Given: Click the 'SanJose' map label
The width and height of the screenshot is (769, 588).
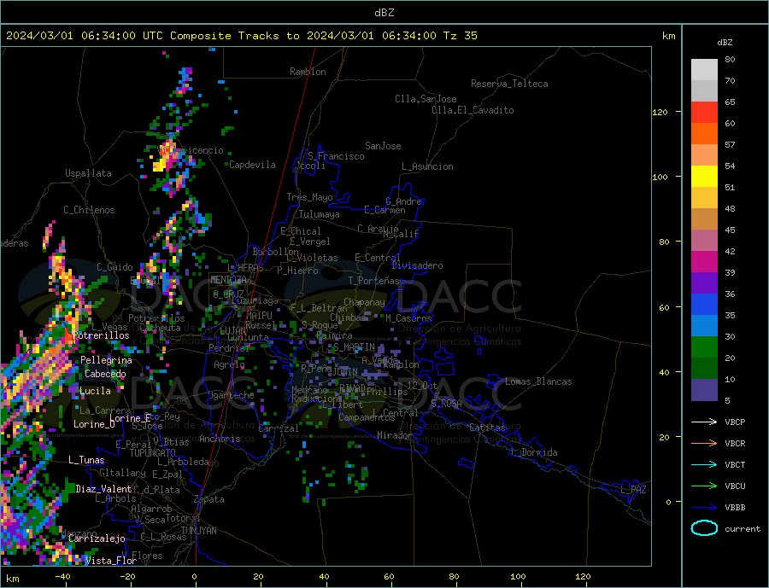Looking at the screenshot, I should click(383, 146).
